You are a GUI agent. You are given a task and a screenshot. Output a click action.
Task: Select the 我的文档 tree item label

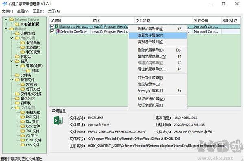28,38
